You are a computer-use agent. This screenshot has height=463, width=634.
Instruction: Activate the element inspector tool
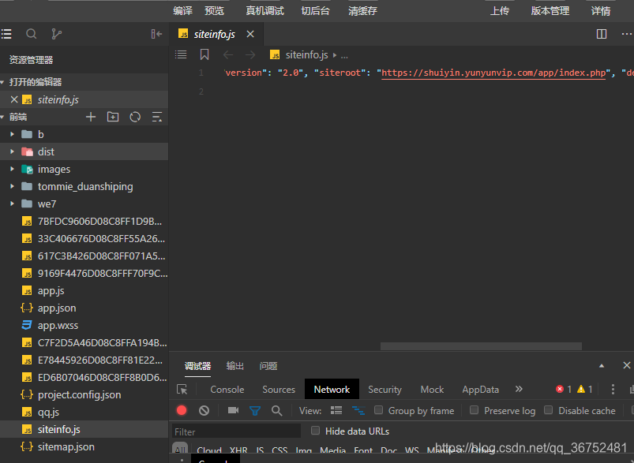(x=182, y=390)
